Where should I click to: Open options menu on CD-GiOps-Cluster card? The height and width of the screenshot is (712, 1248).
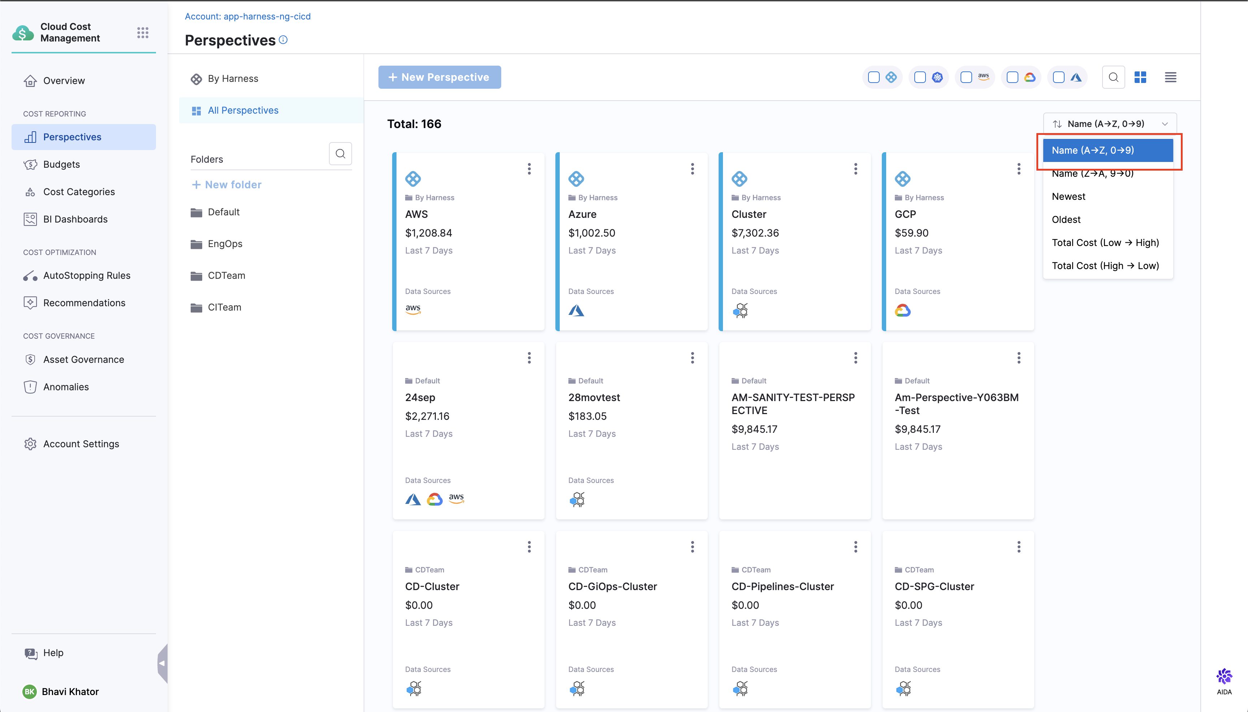(x=692, y=547)
